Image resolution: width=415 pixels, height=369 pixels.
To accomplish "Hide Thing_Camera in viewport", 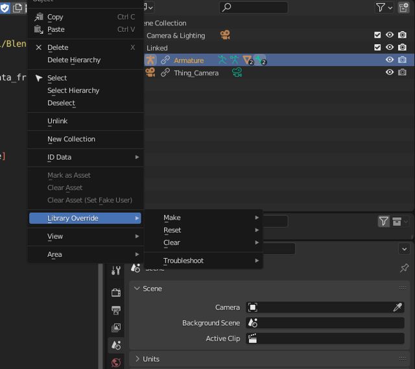I will (x=390, y=72).
